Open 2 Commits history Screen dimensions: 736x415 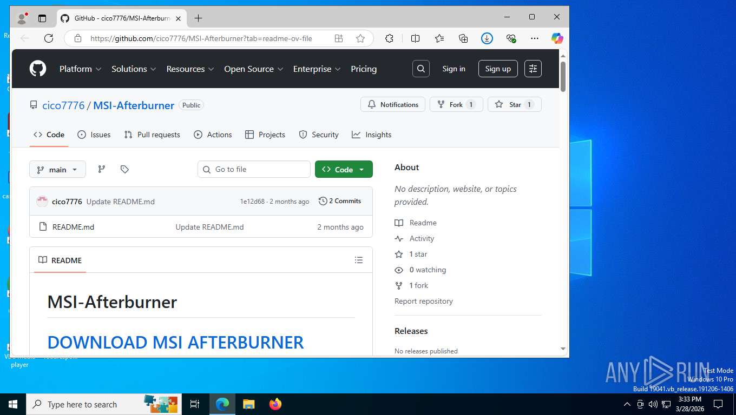click(x=340, y=201)
